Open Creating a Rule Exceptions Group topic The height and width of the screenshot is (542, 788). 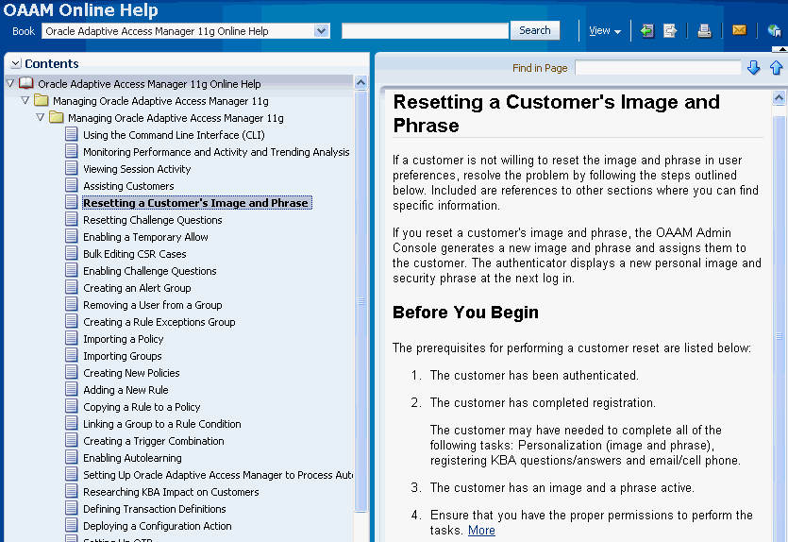[159, 322]
